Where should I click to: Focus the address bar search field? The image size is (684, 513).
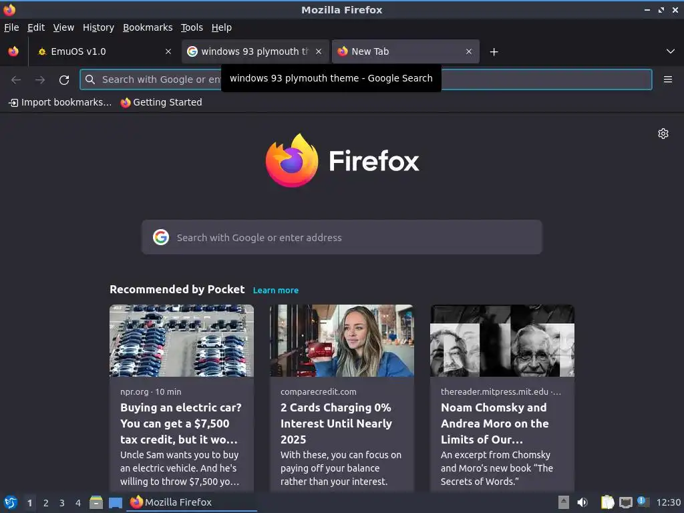pyautogui.click(x=365, y=79)
